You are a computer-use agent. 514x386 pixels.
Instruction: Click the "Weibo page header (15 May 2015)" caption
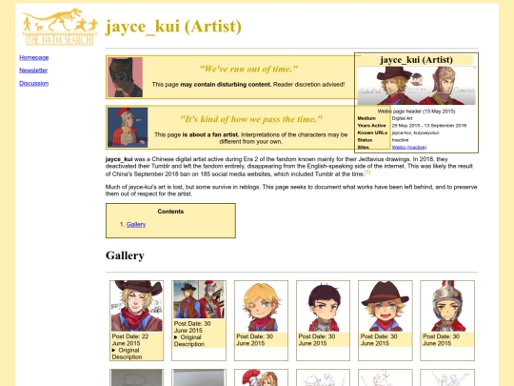[x=416, y=112]
